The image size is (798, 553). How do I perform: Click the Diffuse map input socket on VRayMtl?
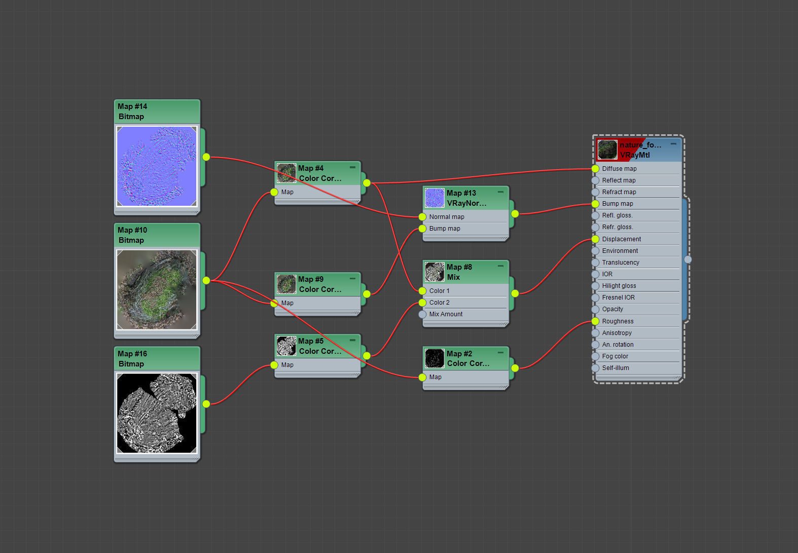point(595,169)
